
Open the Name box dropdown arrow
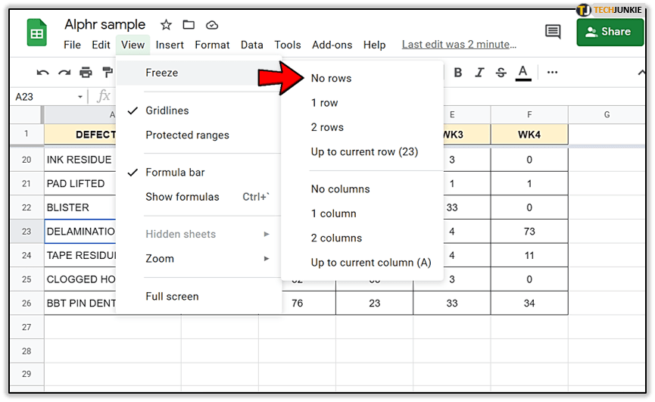(80, 97)
